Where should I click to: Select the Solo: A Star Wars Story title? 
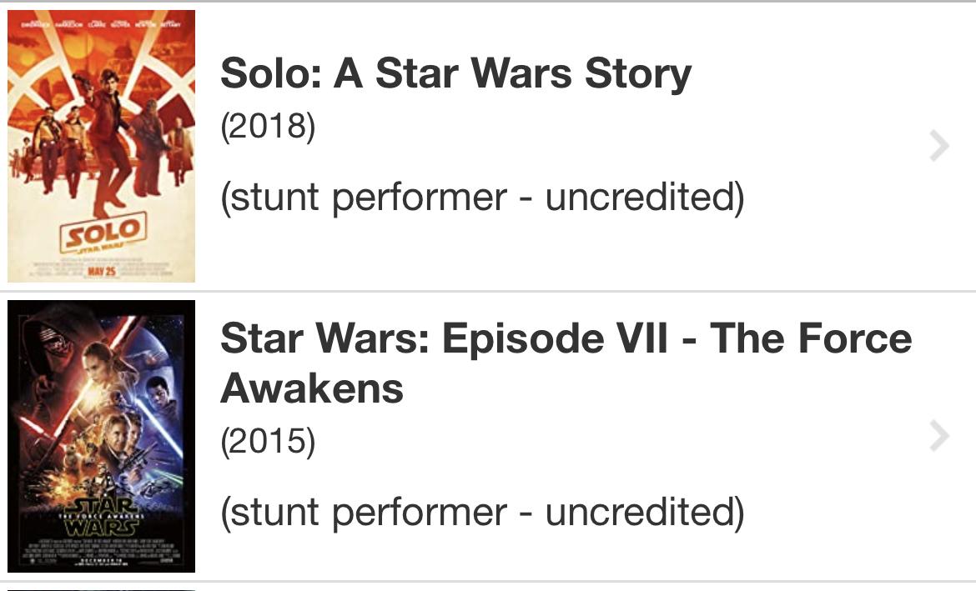tap(455, 73)
